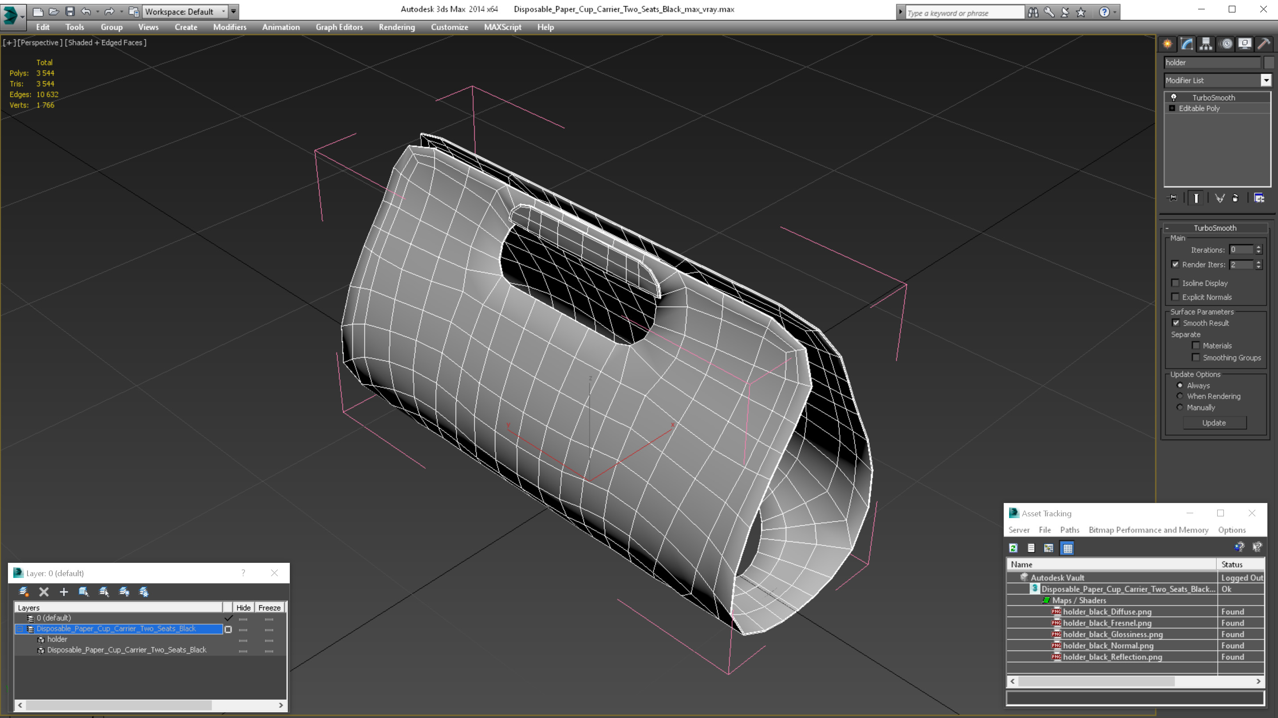The image size is (1278, 718).
Task: Open the Graph Editors menu
Action: coord(339,27)
